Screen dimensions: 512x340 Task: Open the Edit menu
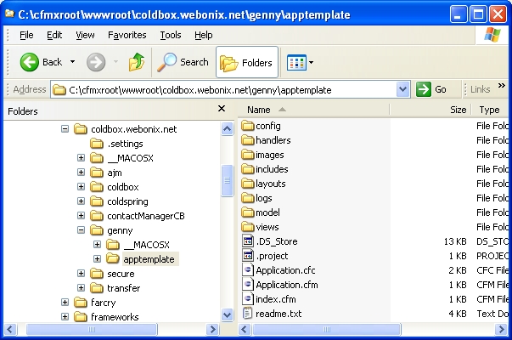point(54,35)
